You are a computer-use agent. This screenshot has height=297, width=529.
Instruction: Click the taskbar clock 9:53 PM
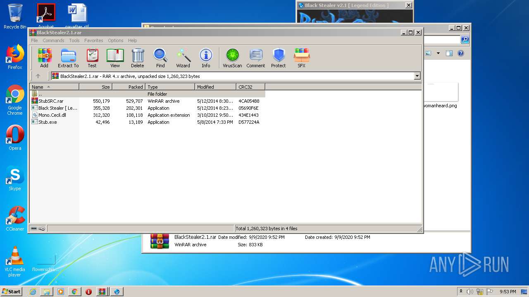508,292
